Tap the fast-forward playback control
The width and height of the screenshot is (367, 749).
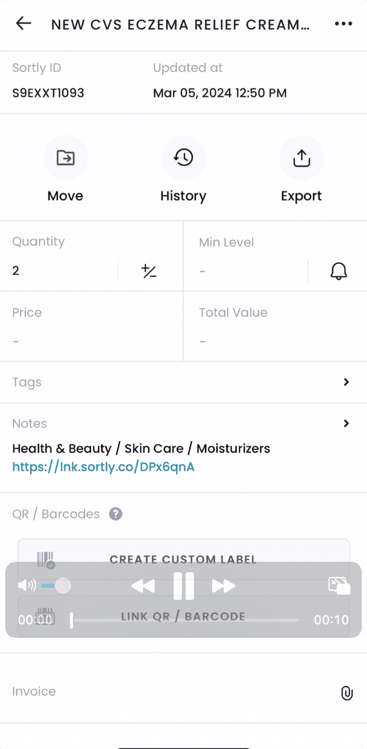coord(224,586)
